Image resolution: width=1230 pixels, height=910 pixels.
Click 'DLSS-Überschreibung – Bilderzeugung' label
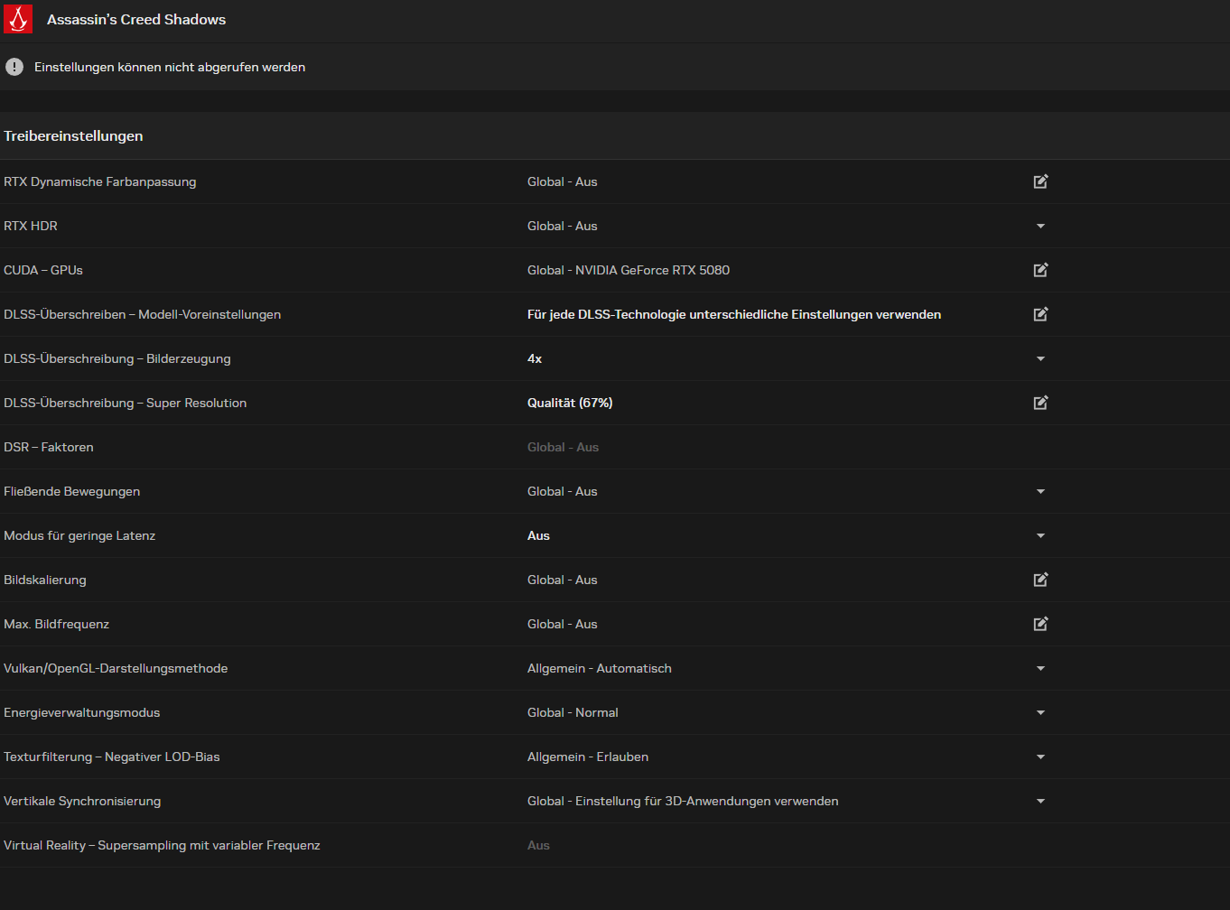(x=117, y=358)
